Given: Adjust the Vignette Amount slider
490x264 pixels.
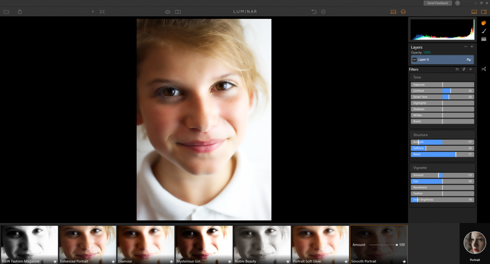Looking at the screenshot, I should pos(442,175).
